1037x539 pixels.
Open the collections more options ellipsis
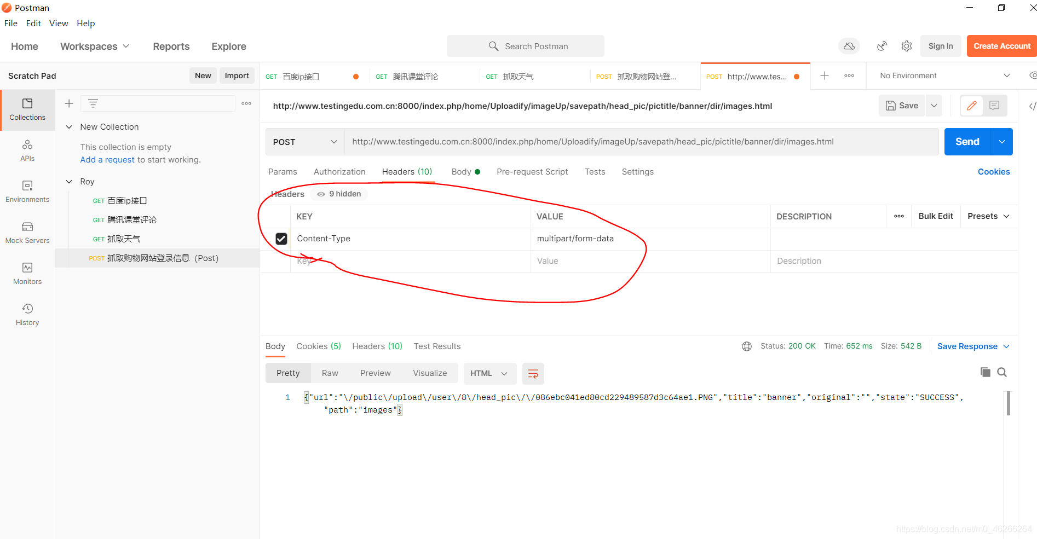[246, 103]
